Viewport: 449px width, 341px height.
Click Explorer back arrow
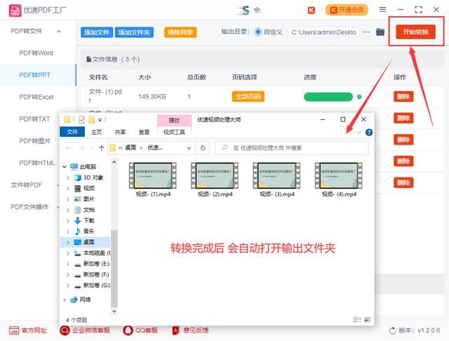[x=68, y=148]
